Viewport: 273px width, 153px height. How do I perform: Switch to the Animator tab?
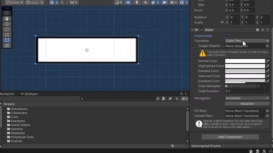click(x=29, y=94)
